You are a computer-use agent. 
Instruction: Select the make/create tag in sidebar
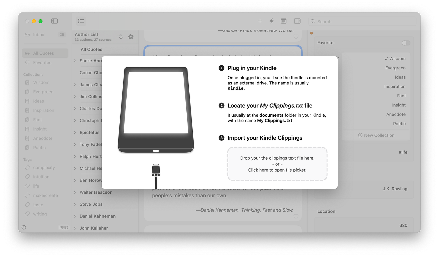pos(45,195)
